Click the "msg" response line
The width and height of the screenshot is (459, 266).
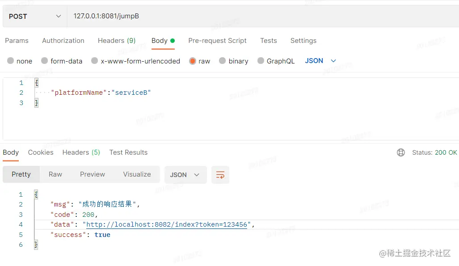pyautogui.click(x=95, y=204)
